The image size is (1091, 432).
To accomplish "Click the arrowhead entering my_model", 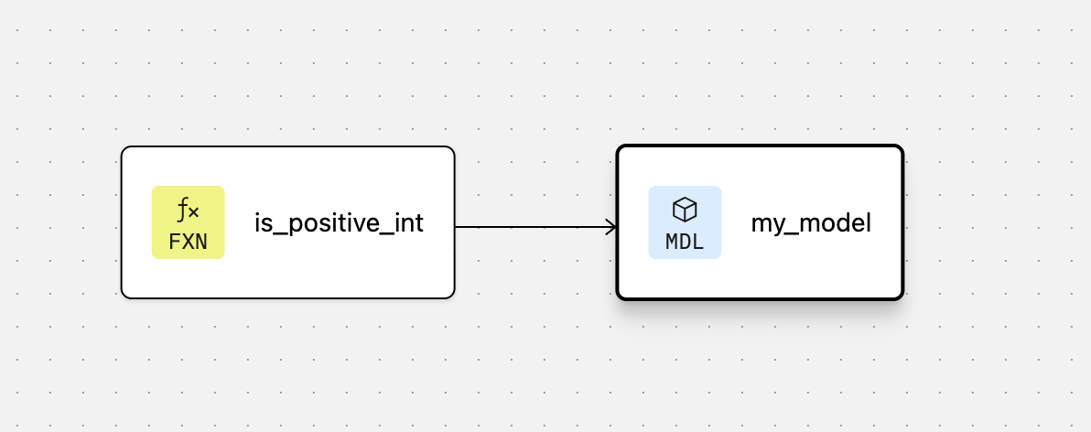I will (610, 227).
